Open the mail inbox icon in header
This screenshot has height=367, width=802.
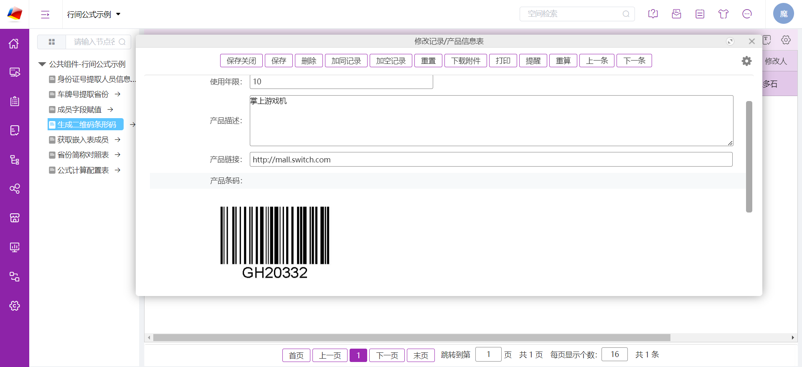676,14
